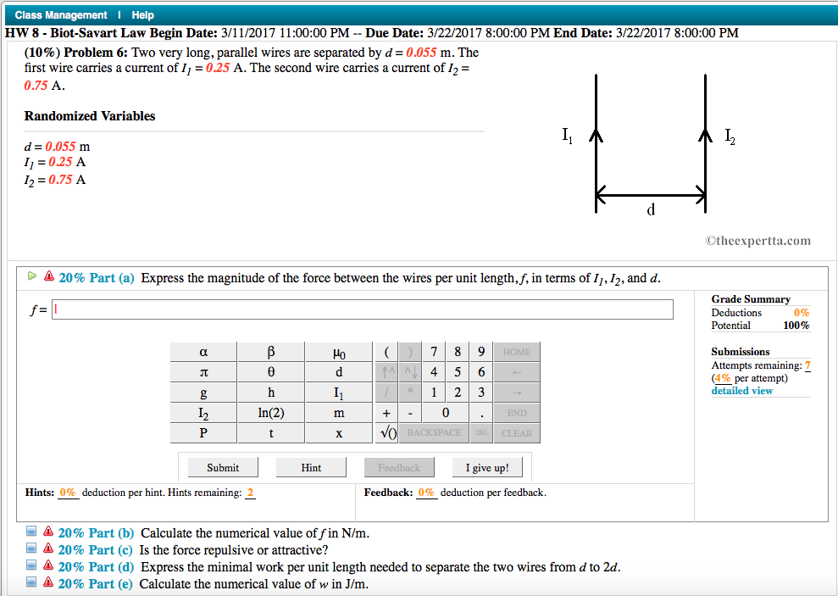Click the warning icon beside Part (a)
Image resolution: width=838 pixels, height=596 pixels.
[x=48, y=276]
